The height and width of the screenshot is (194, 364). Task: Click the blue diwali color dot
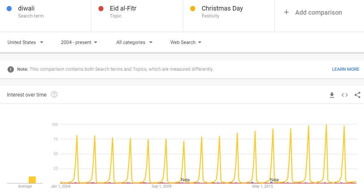9,9
